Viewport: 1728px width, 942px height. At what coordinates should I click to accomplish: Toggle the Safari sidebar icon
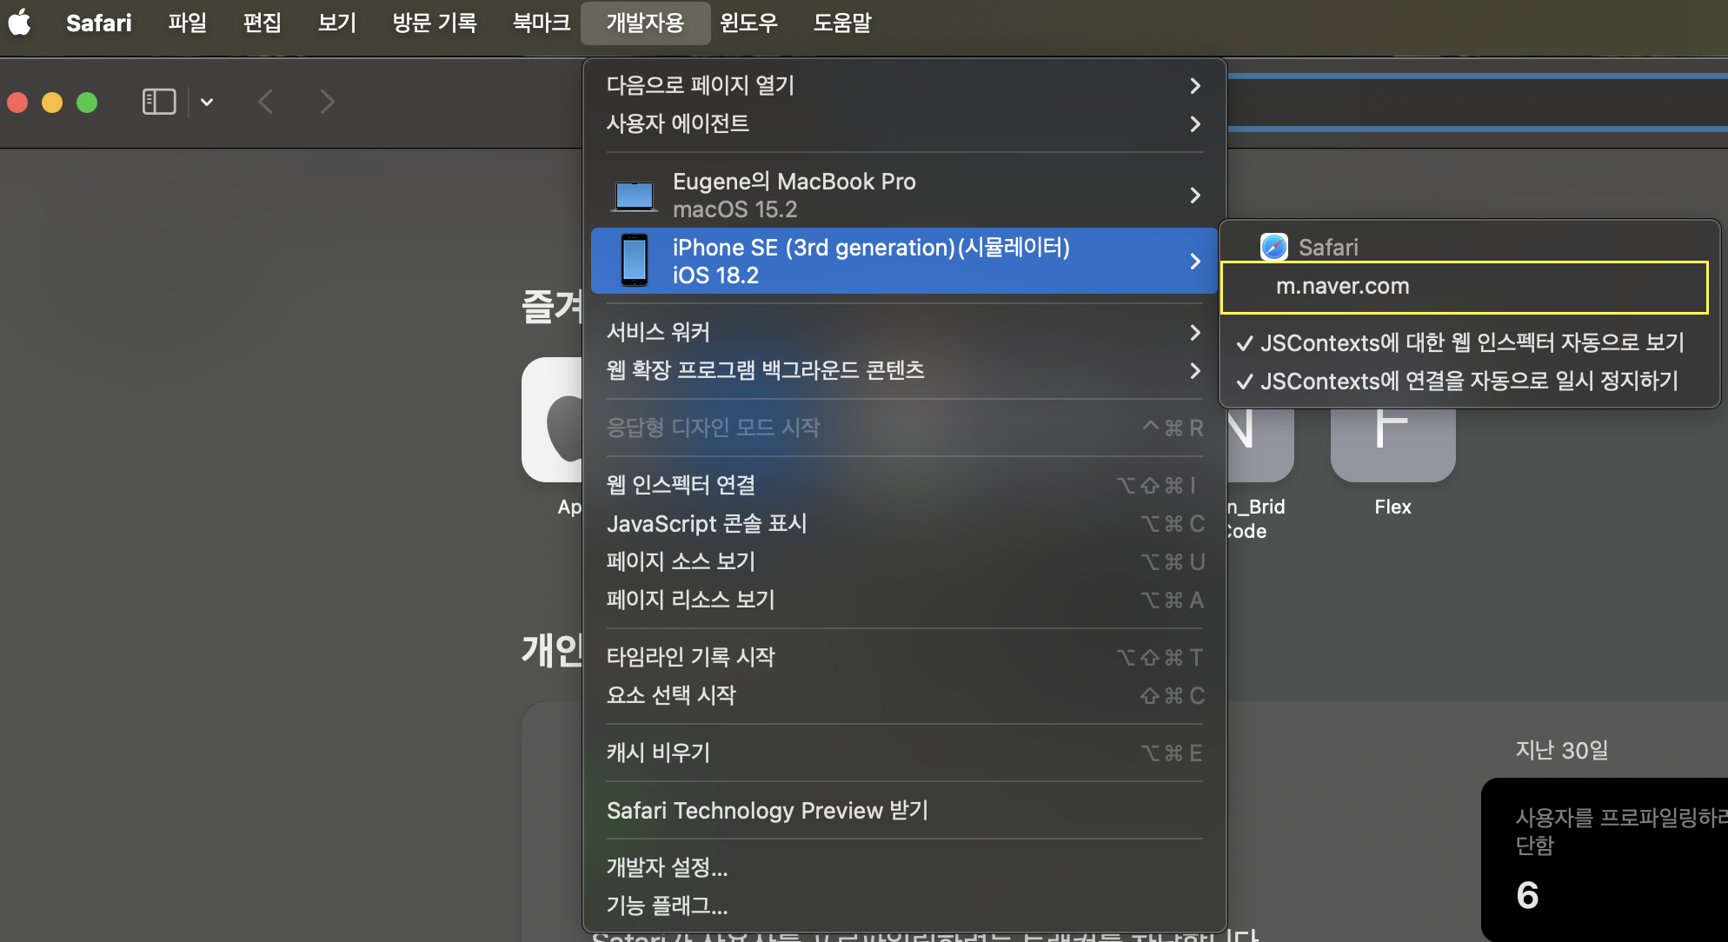click(x=158, y=102)
